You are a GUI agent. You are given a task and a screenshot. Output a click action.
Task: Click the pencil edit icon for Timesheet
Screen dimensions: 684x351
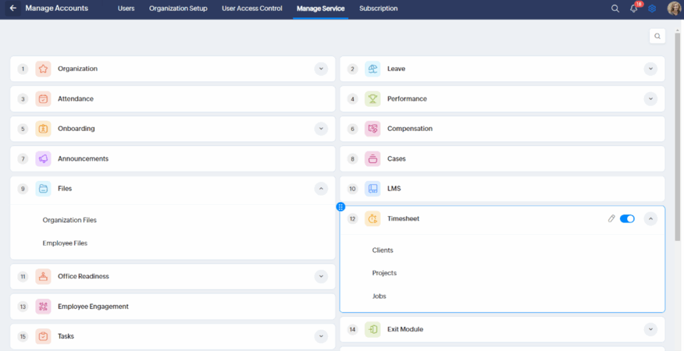tap(611, 219)
